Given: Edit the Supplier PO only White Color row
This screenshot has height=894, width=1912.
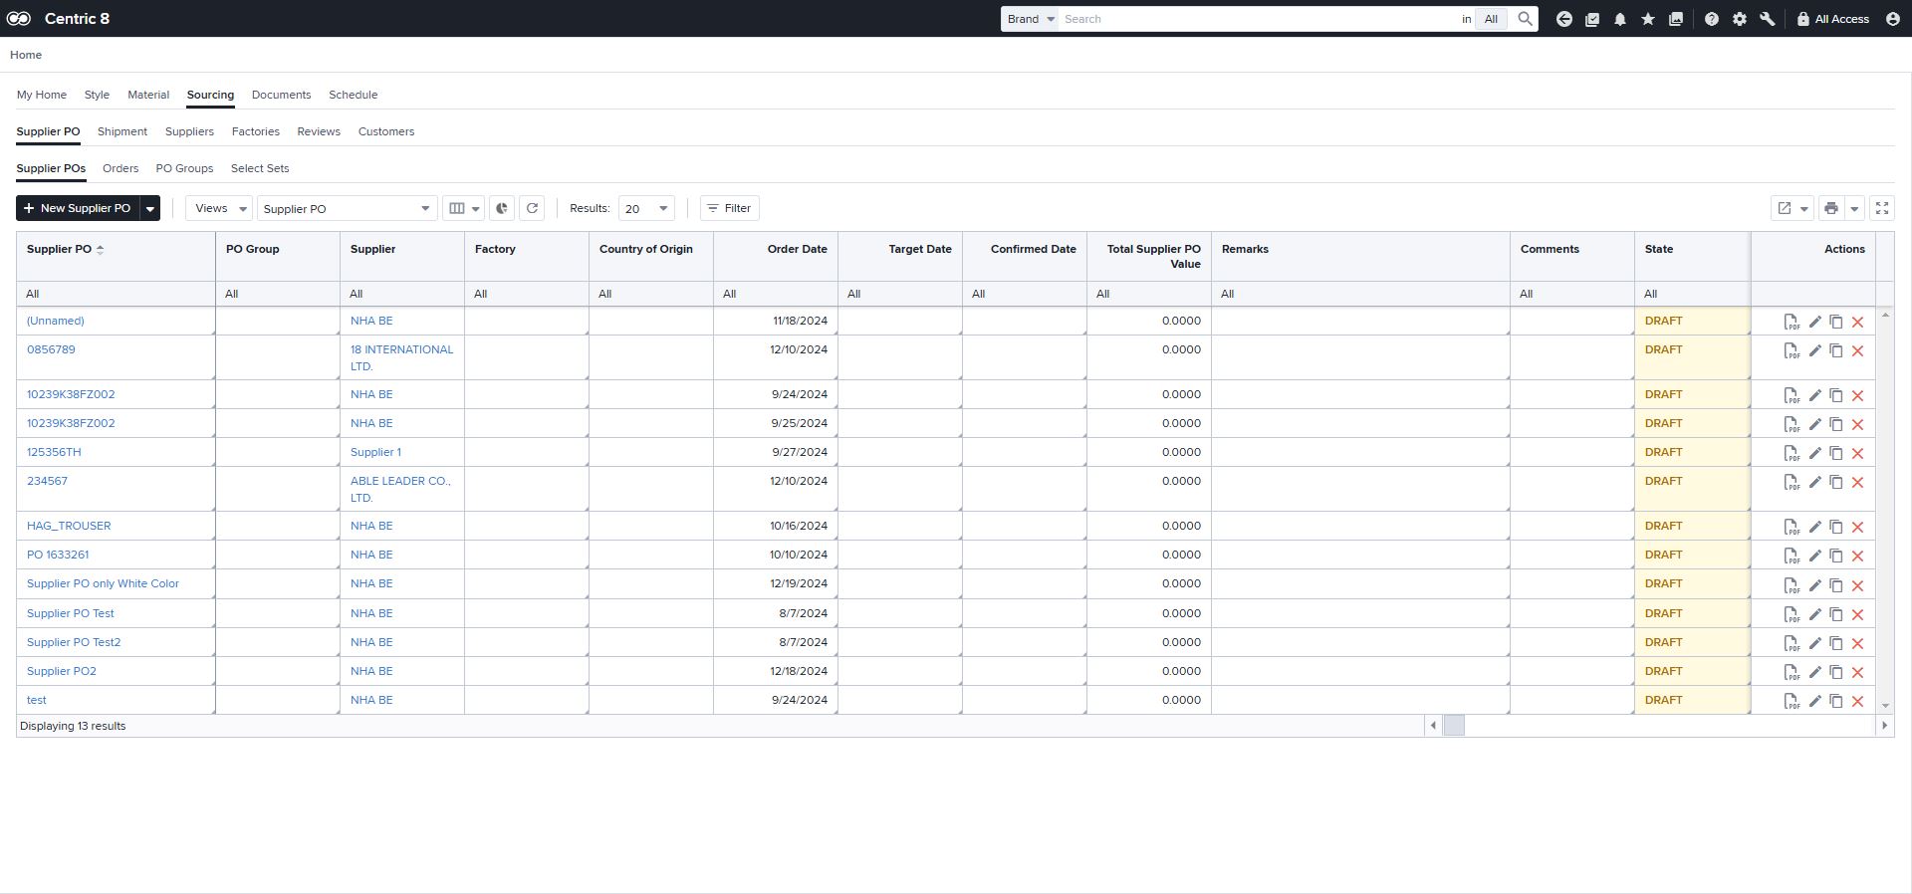Looking at the screenshot, I should (x=1814, y=585).
